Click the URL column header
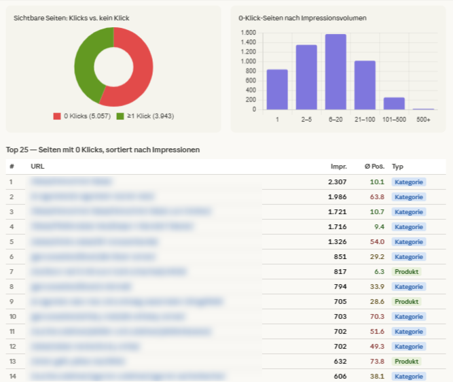 37,166
